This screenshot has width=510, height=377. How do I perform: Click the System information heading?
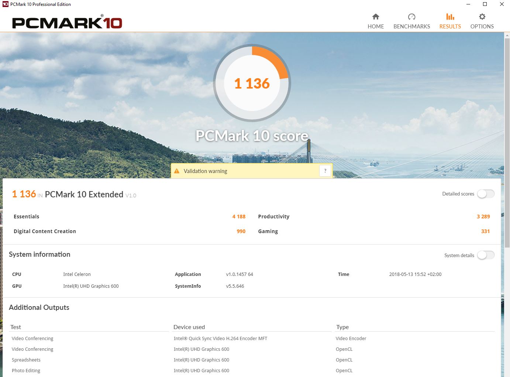39,254
